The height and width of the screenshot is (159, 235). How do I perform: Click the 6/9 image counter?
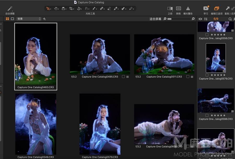216,19
